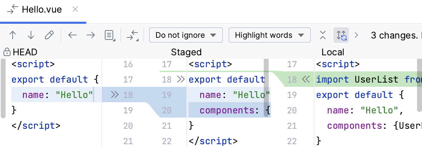422x147 pixels.
Task: Jump to next difference with down arrow
Action: click(31, 35)
